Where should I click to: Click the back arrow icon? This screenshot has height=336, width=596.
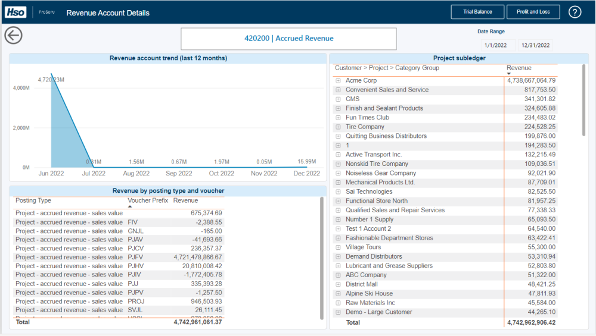pos(13,35)
